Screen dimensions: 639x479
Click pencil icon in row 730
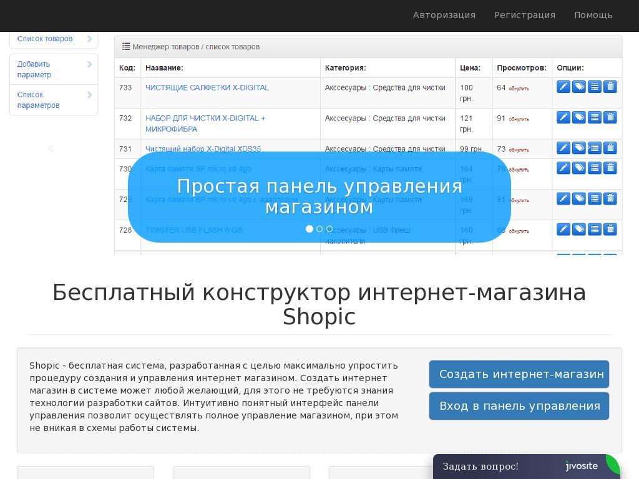coord(563,168)
